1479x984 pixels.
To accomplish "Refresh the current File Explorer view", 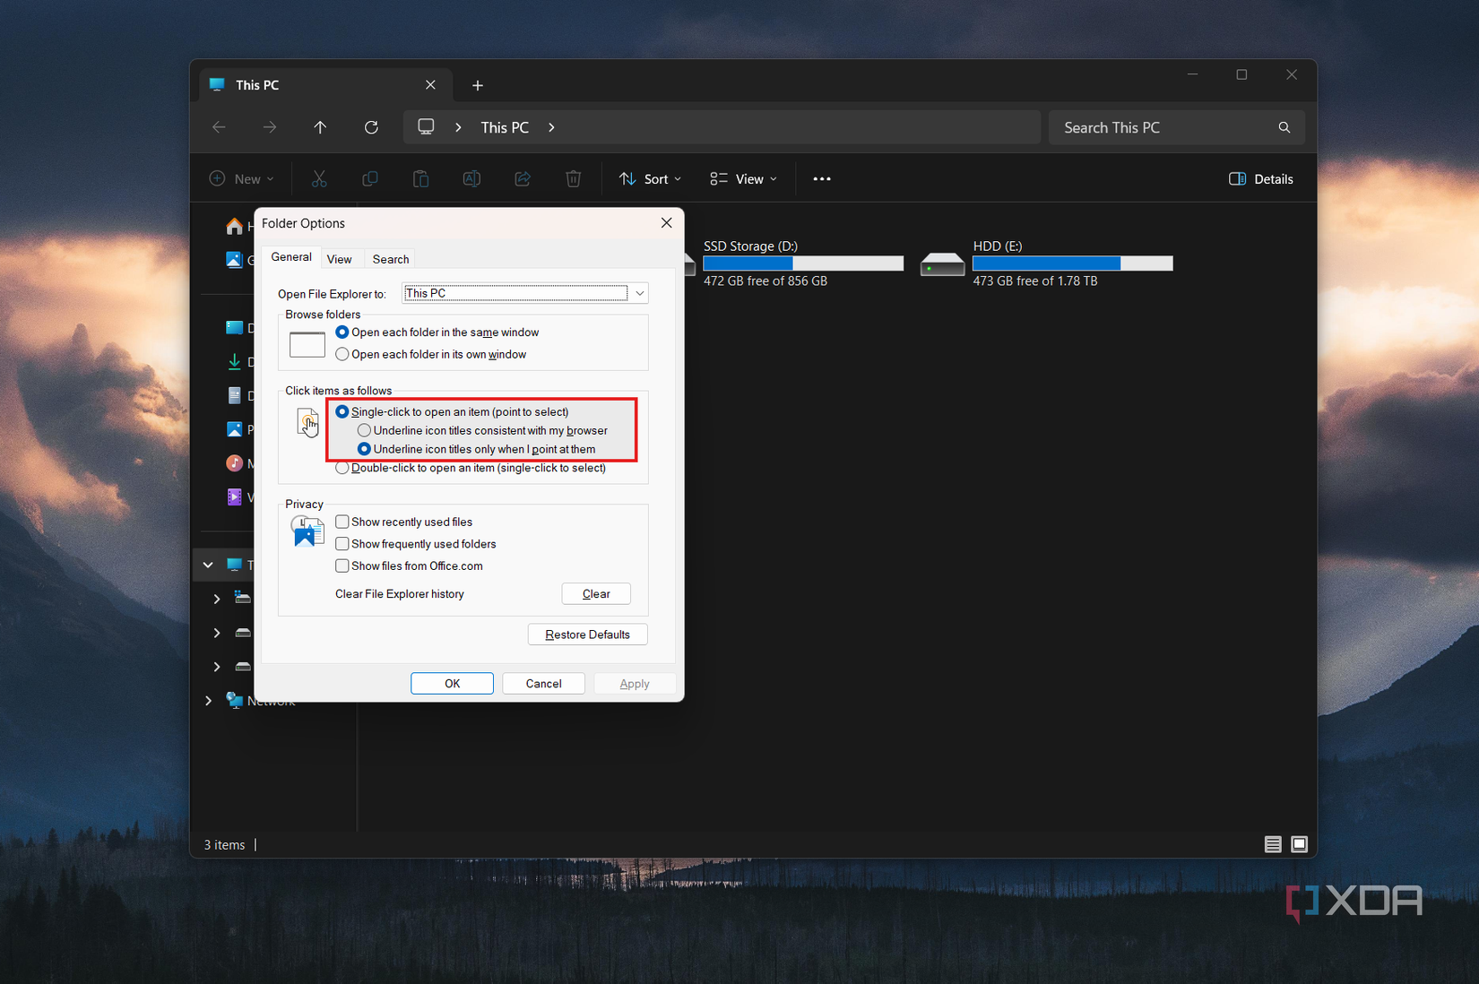I will coord(370,126).
